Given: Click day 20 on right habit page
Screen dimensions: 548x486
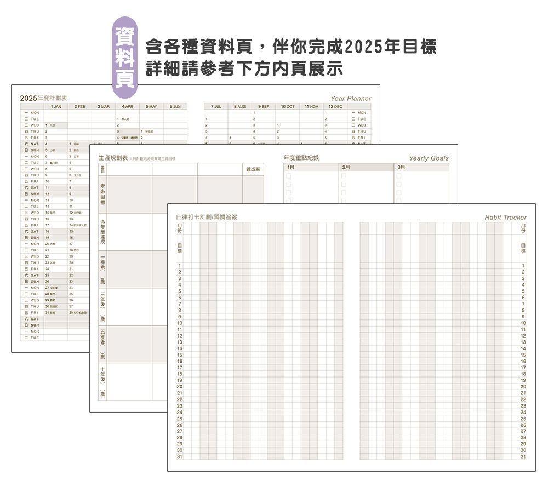Looking at the screenshot, I should [x=523, y=387].
